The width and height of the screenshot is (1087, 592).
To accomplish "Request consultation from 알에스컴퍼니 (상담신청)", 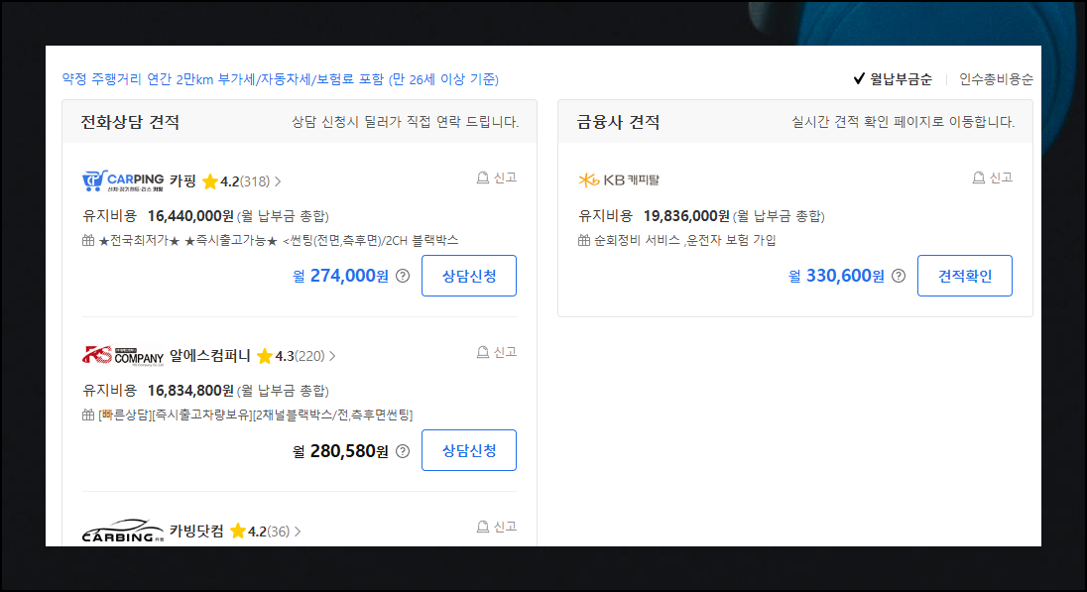I will point(469,450).
